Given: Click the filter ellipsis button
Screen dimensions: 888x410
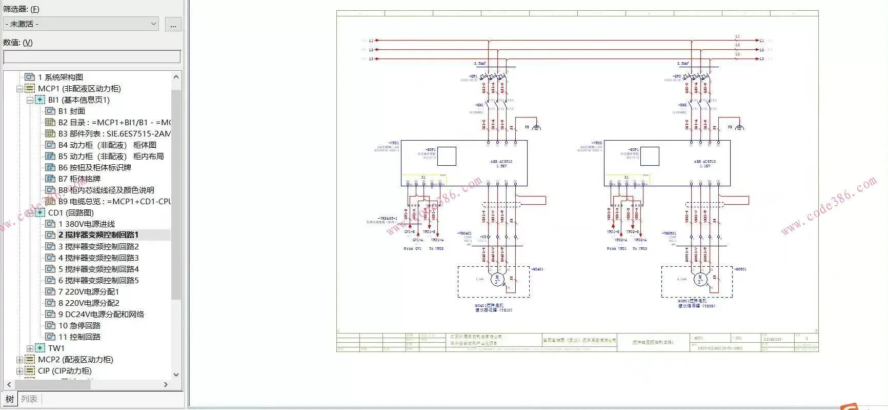Looking at the screenshot, I should (173, 24).
